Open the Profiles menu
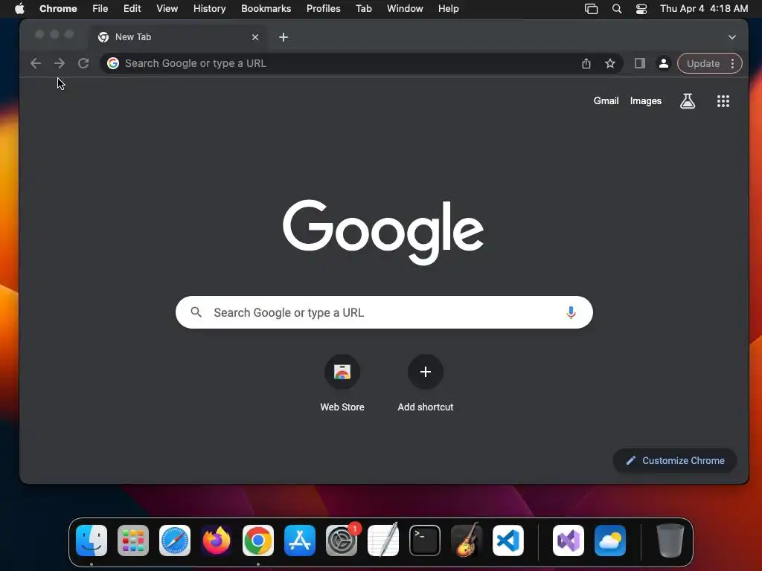762x571 pixels. click(323, 8)
